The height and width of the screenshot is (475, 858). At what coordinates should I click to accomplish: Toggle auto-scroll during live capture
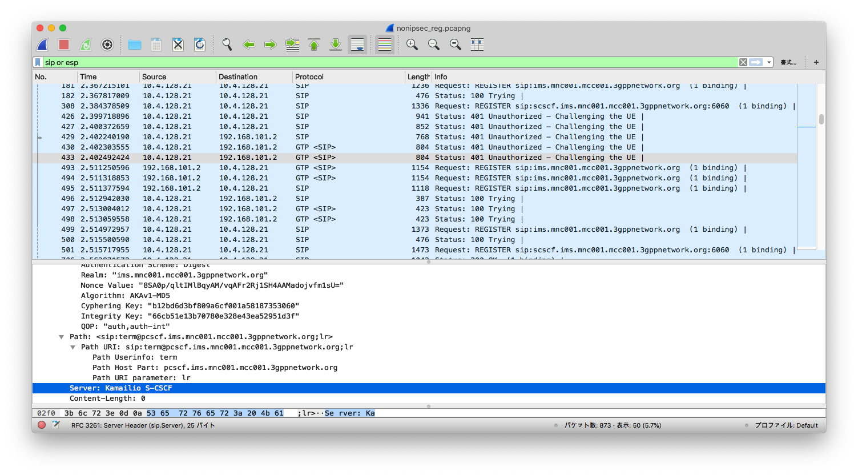pyautogui.click(x=357, y=45)
